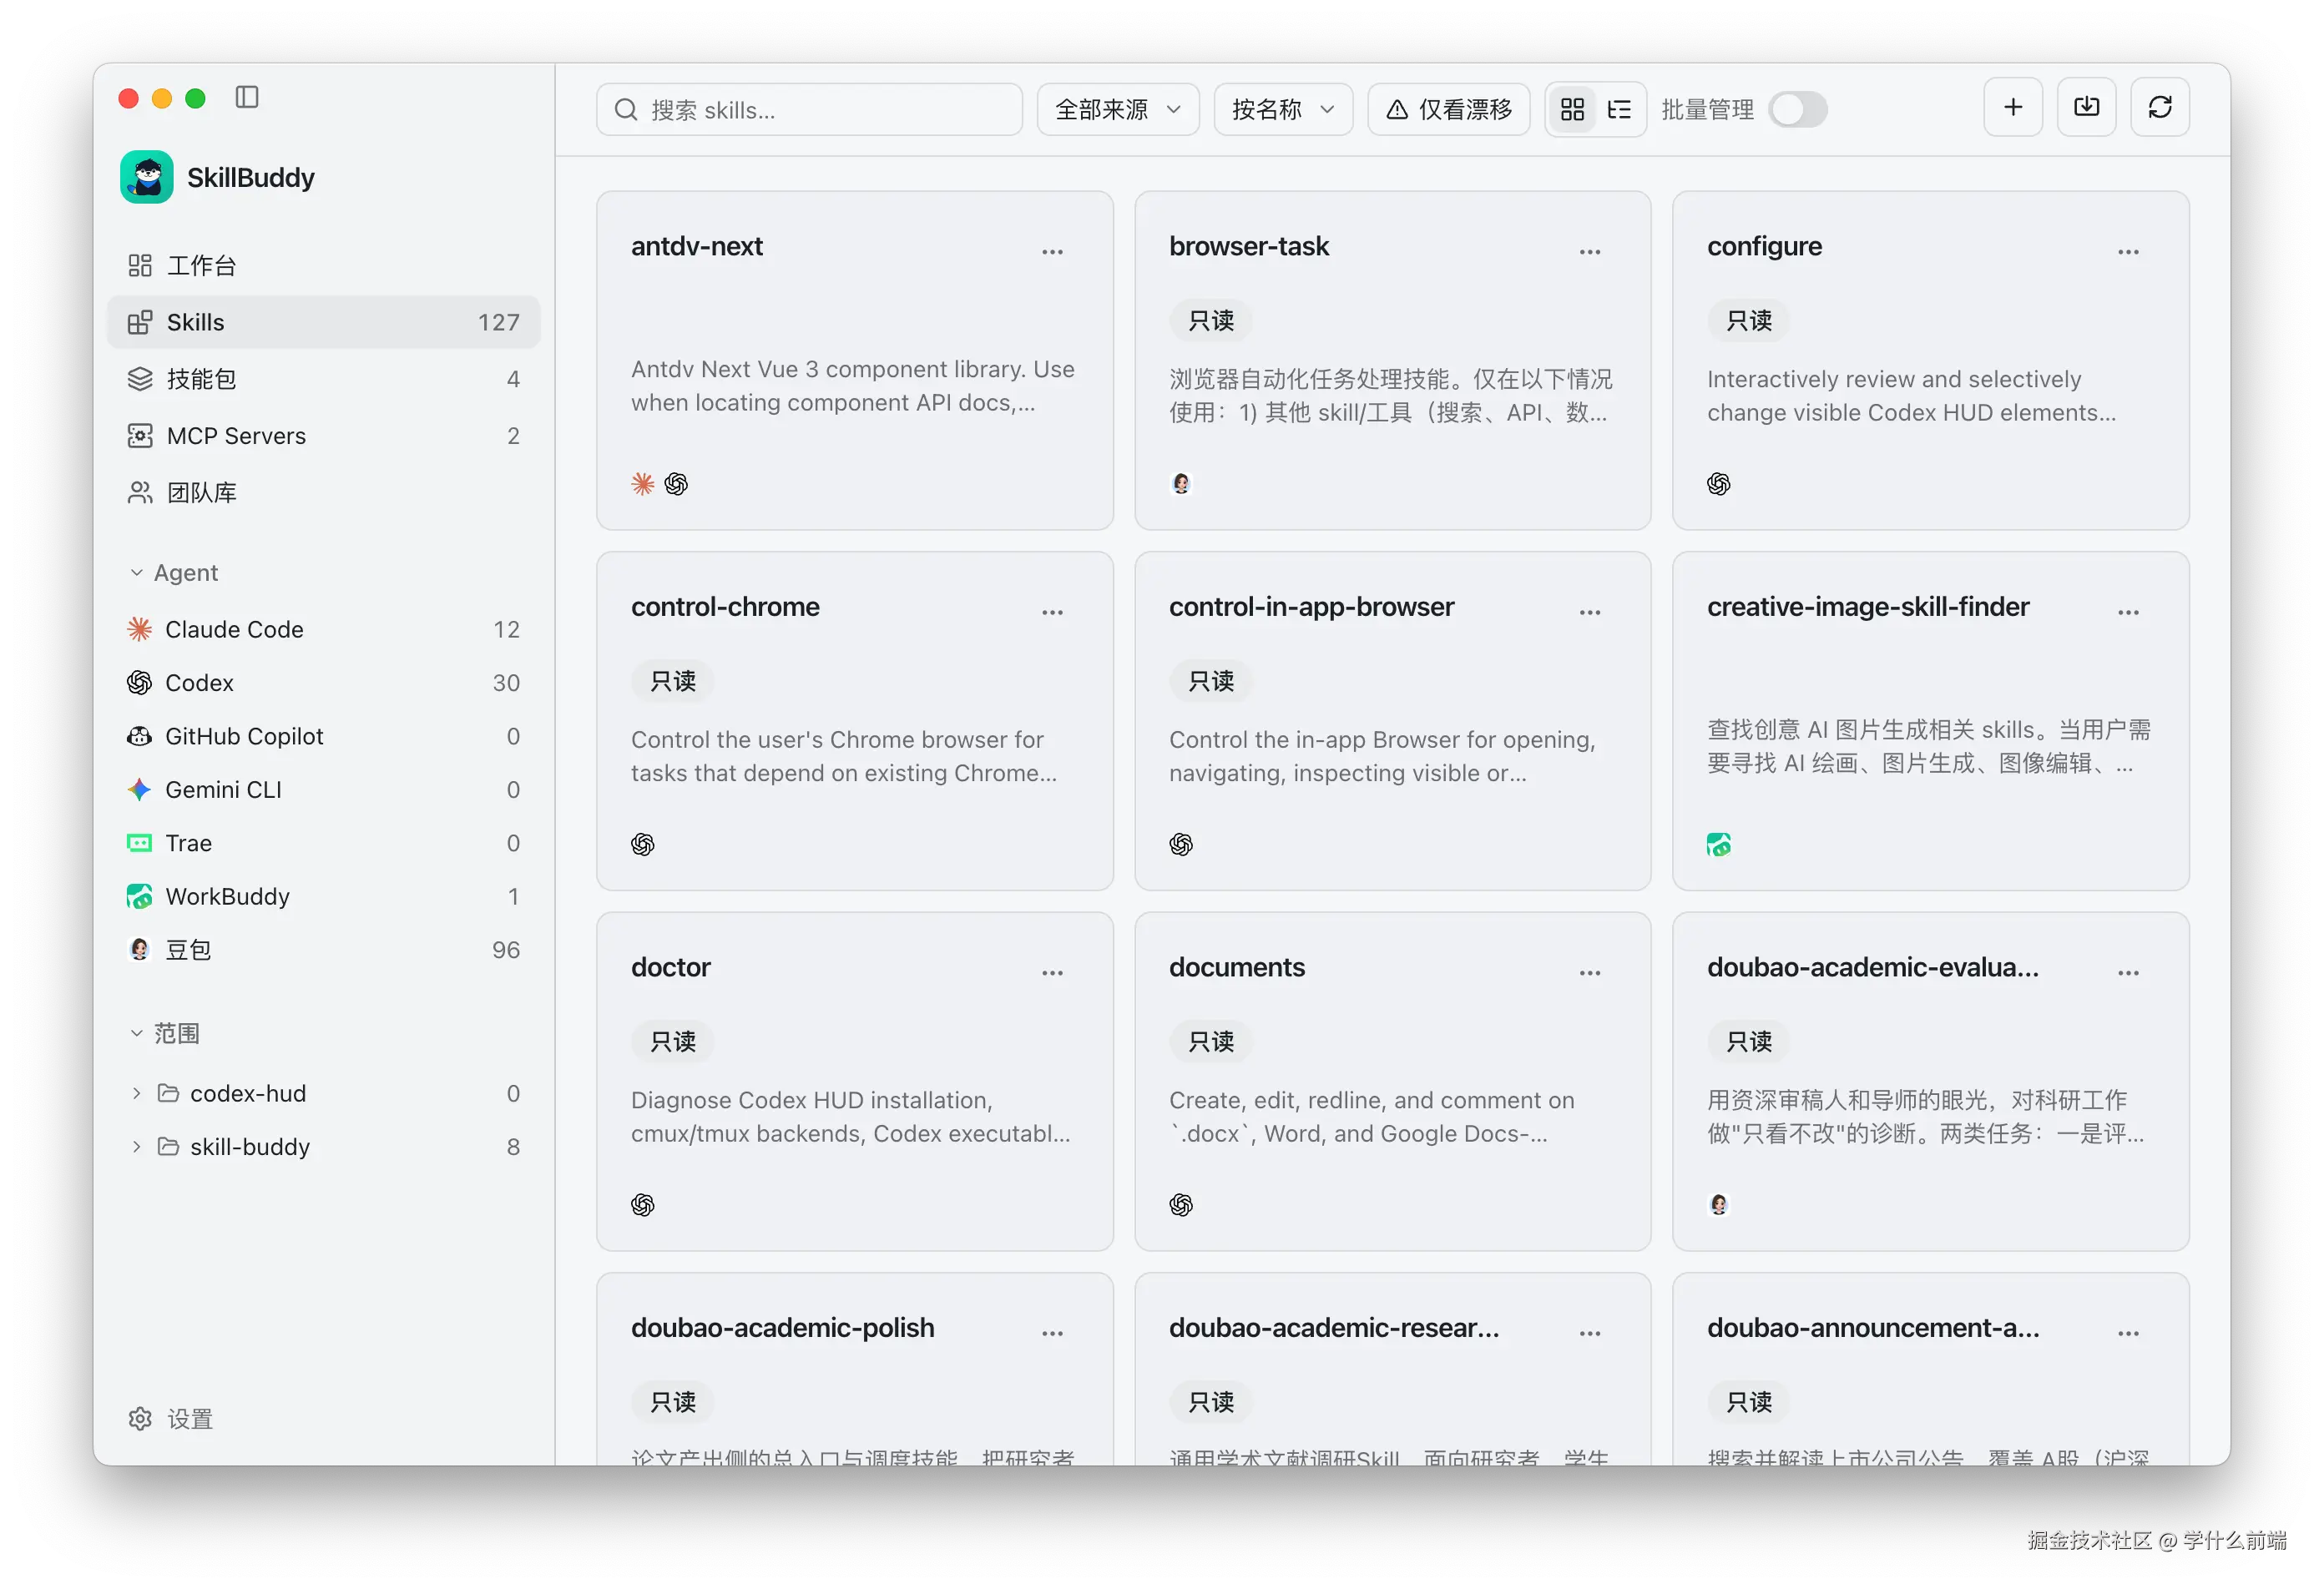Toggle 仅看漂移 drift-only filter
2324x1589 pixels.
point(1448,109)
